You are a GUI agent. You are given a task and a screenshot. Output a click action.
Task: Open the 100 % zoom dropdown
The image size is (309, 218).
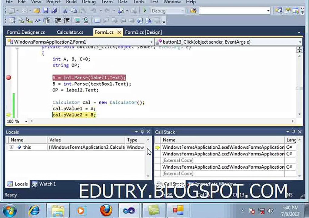[x=26, y=121]
